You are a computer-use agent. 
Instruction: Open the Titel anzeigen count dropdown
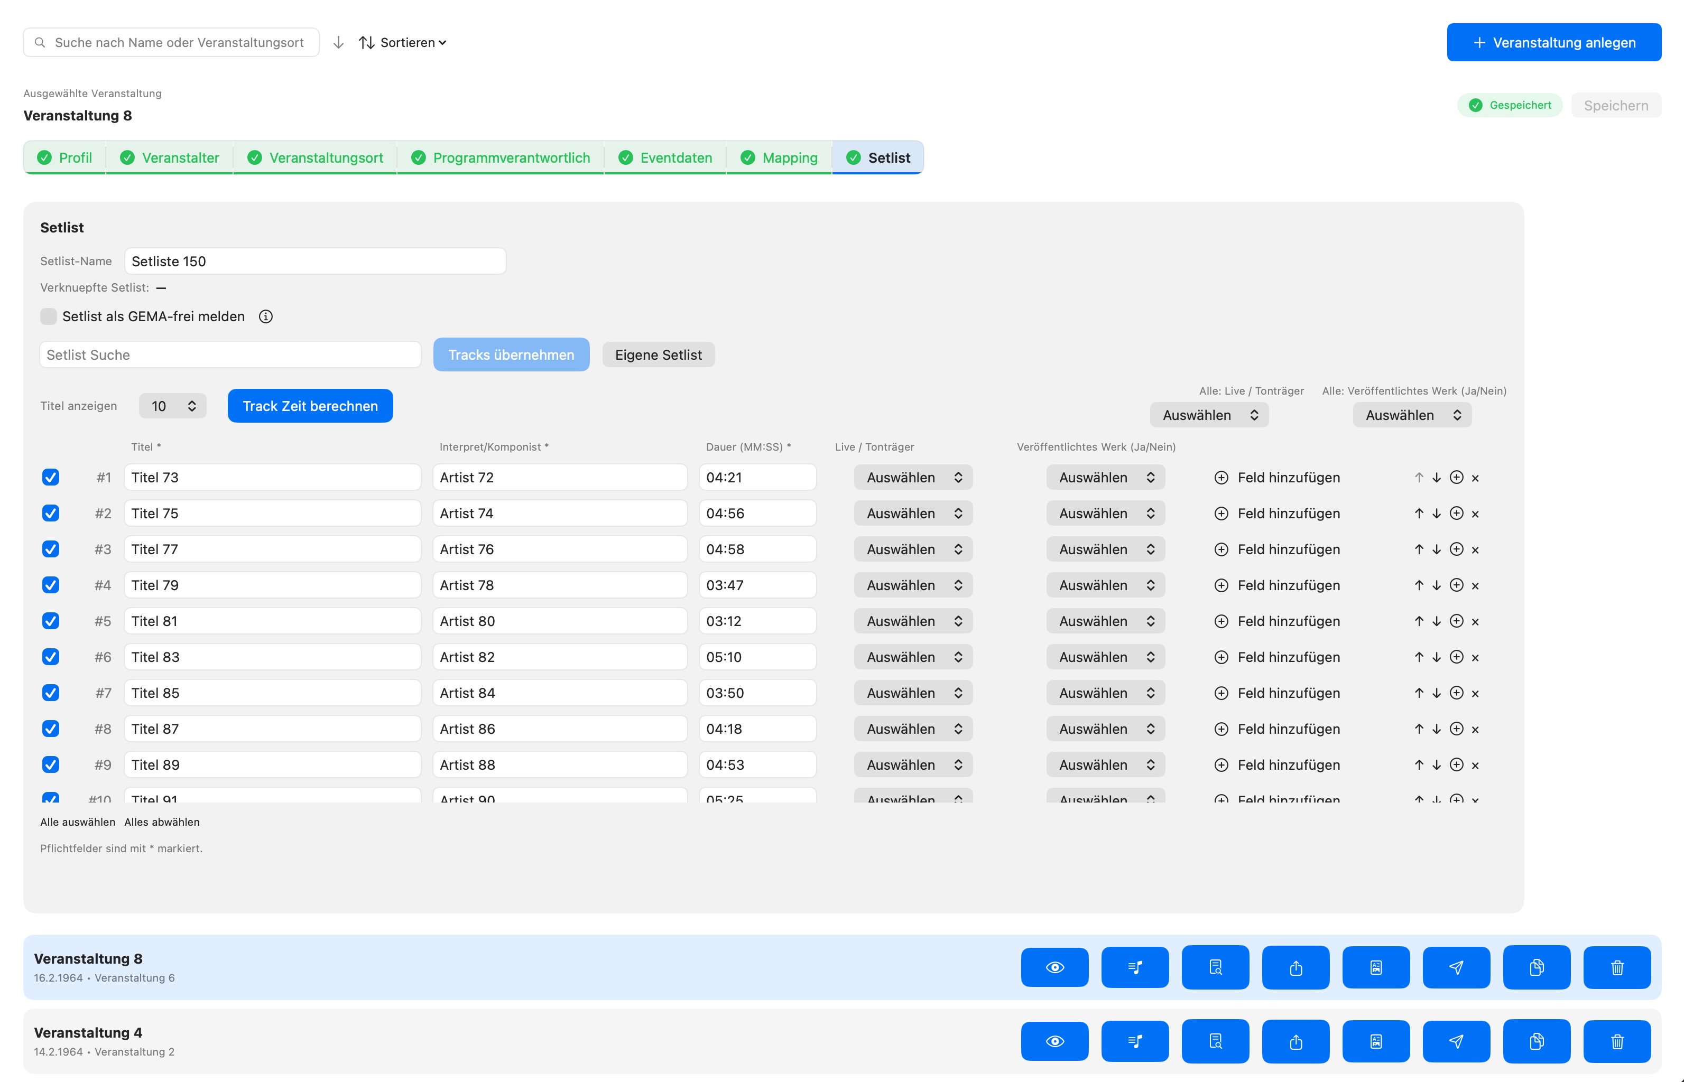pos(172,406)
